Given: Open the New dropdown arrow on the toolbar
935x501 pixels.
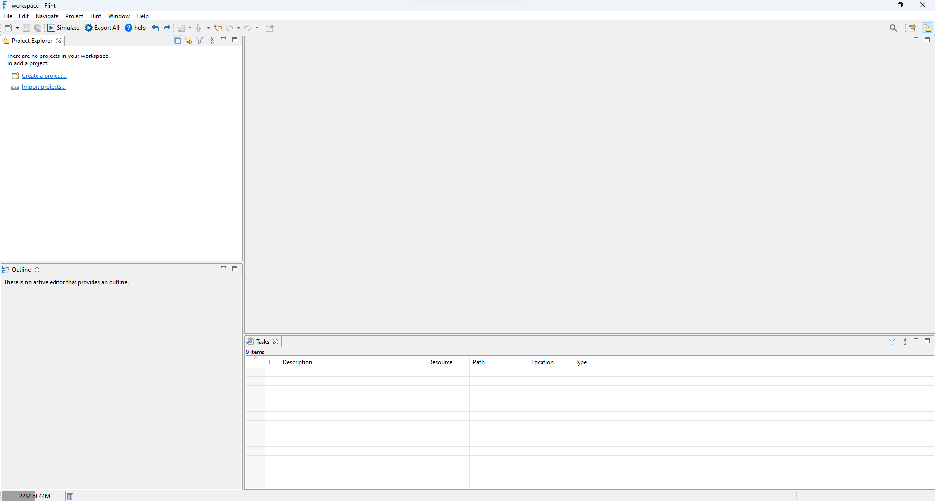Looking at the screenshot, I should click(16, 28).
